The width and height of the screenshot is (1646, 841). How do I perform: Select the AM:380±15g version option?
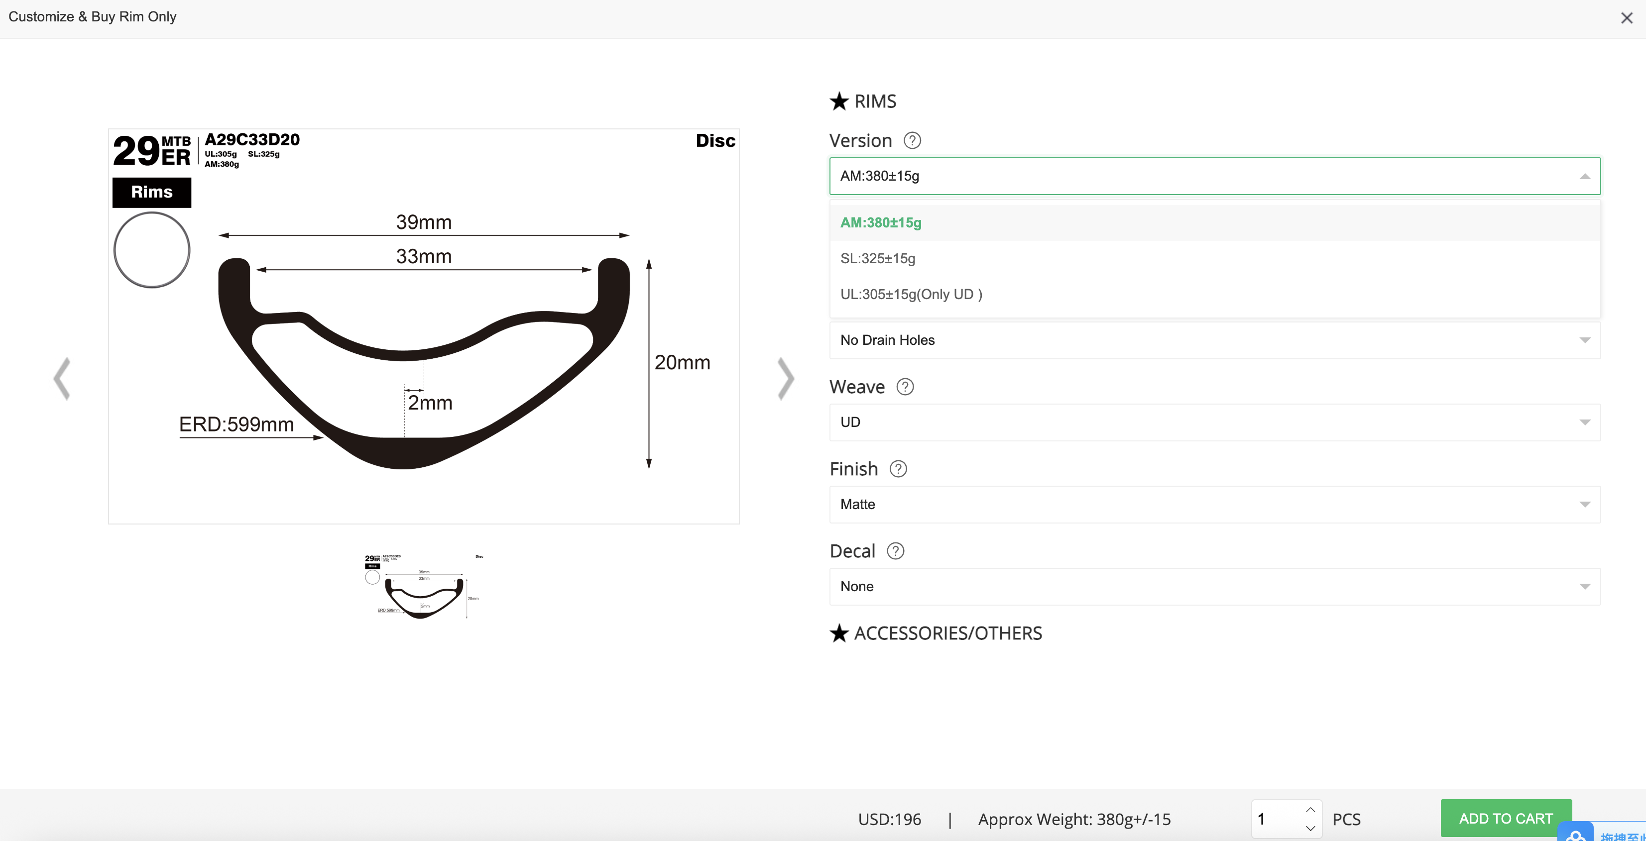click(881, 223)
